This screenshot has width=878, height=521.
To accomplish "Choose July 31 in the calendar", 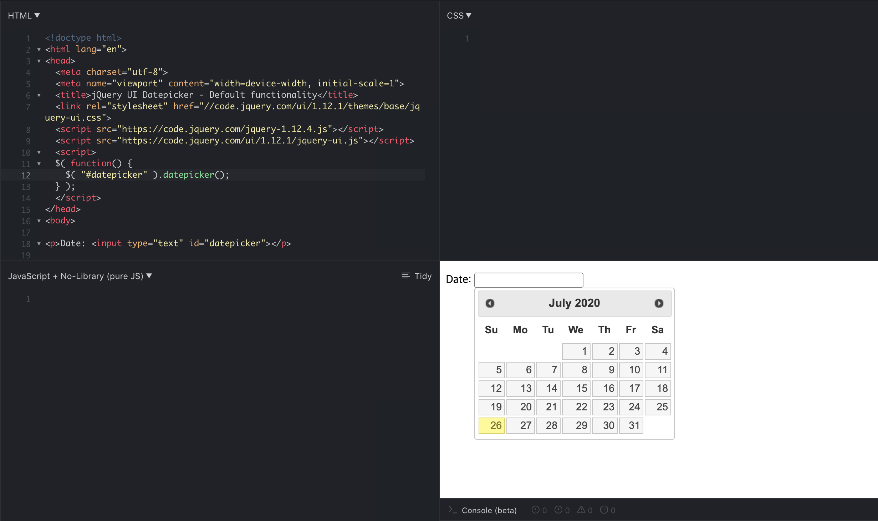I will [x=631, y=425].
